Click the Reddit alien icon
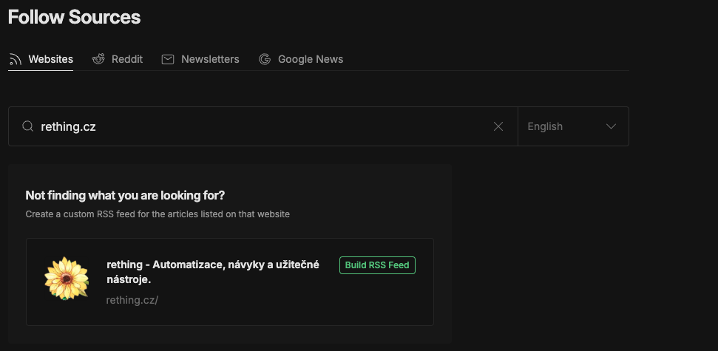Image resolution: width=718 pixels, height=351 pixels. click(x=98, y=60)
